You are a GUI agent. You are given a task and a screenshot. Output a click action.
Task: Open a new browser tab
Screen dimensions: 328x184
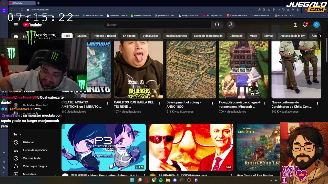point(38,3)
